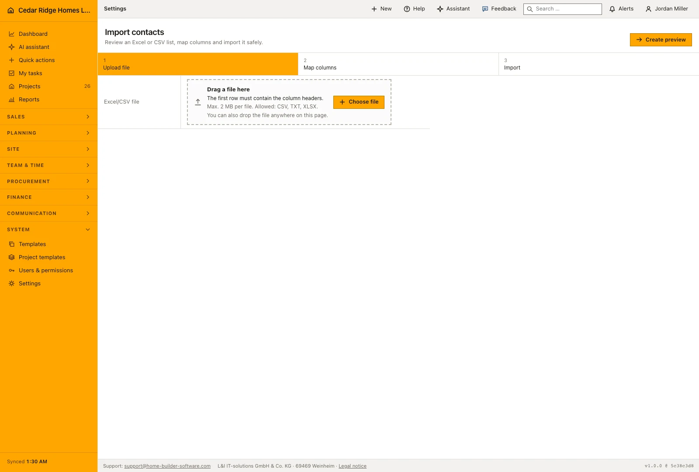The width and height of the screenshot is (699, 472).
Task: Open the support email link in footer
Action: tap(167, 466)
